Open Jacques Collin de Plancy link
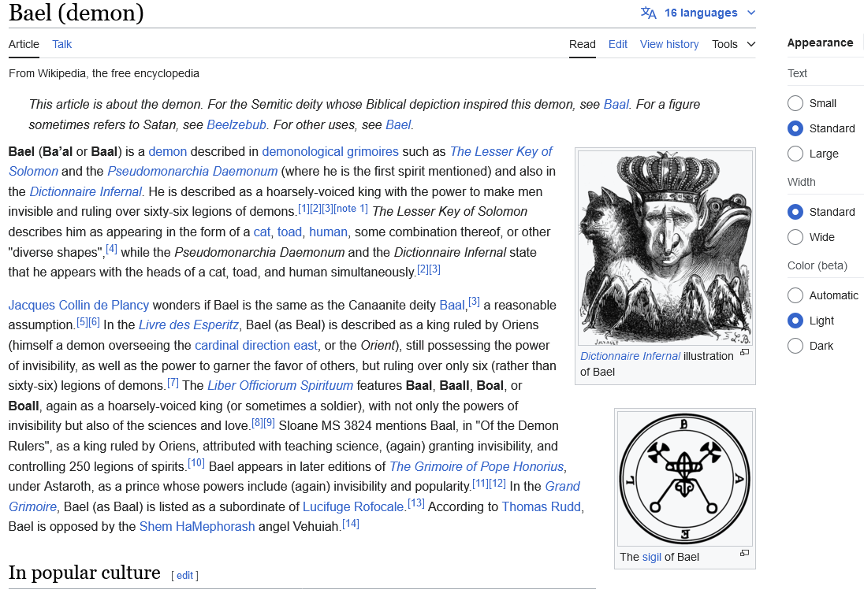The width and height of the screenshot is (864, 597). (x=78, y=305)
